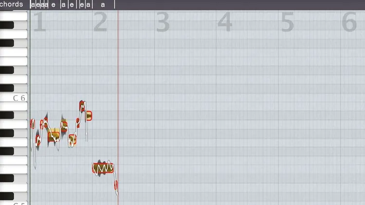Select the 'e' chord following the first four chords
Screen dimensions: 365x205
(x=54, y=5)
